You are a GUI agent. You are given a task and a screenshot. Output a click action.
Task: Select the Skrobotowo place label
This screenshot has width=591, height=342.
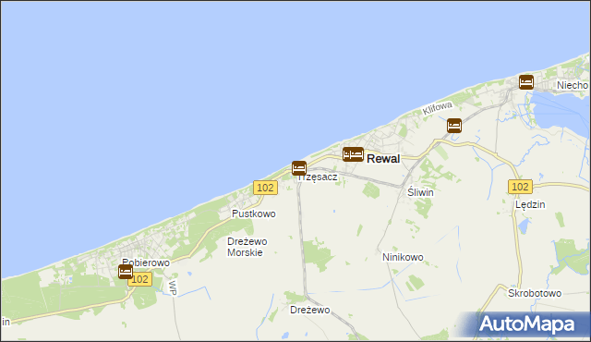(535, 293)
